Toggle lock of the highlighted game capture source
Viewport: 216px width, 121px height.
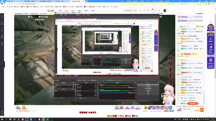point(97,91)
